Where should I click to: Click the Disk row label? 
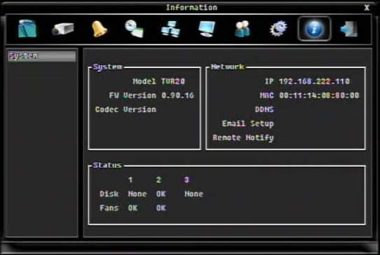(x=109, y=194)
